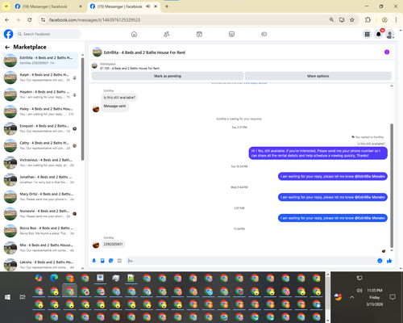Select the (15) Messenger tab
The height and width of the screenshot is (323, 403).
point(119,6)
